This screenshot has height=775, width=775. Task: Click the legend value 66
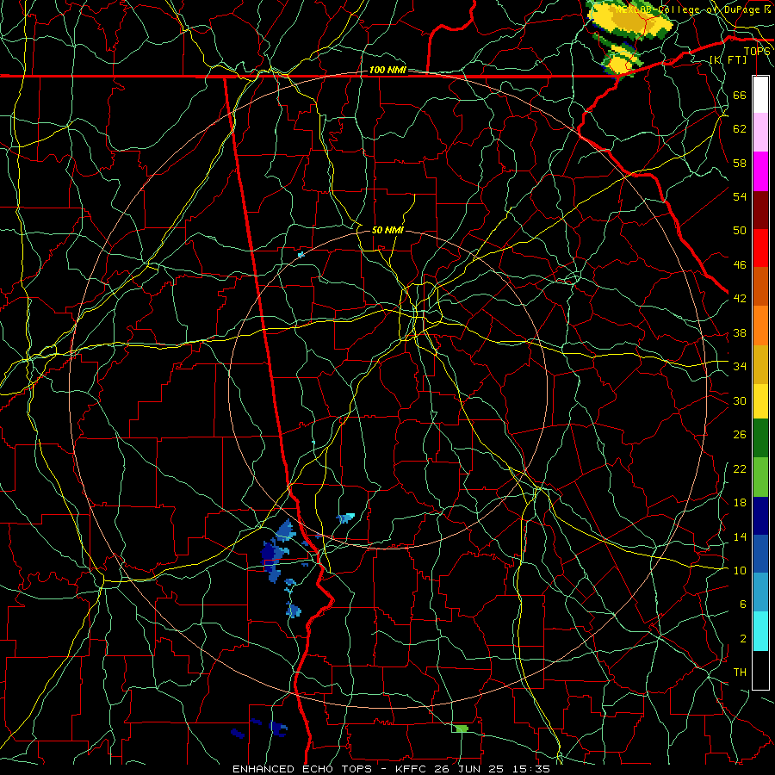tap(740, 95)
